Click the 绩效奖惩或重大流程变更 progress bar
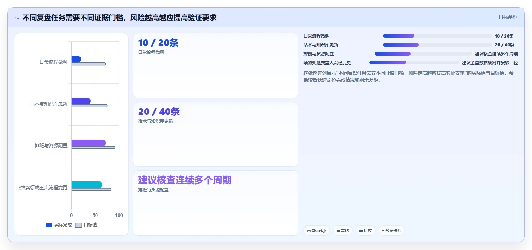532x250 pixels. click(414, 62)
